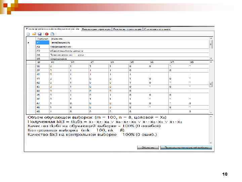Click the "Обучение" button
Viewport: 242px width, 182px height.
(x=148, y=148)
